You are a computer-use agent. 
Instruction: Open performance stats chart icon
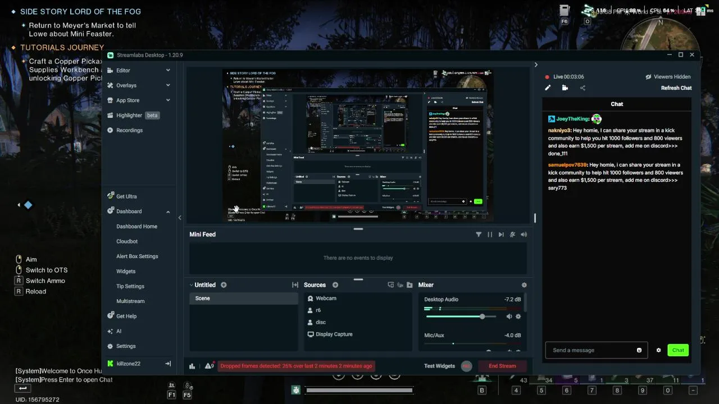(x=192, y=366)
